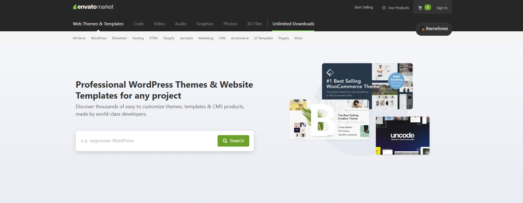Image resolution: width=523 pixels, height=203 pixels.
Task: Select HTML in the subnav
Action: click(x=154, y=38)
